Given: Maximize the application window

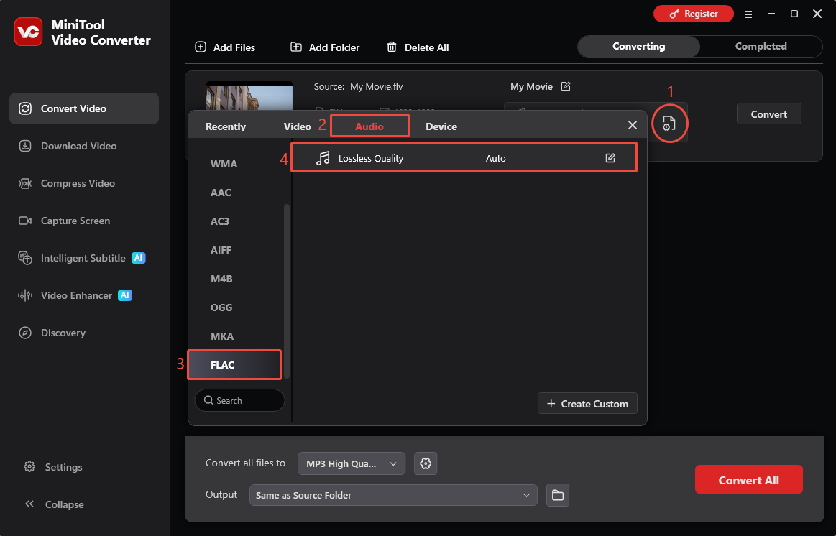Looking at the screenshot, I should tap(794, 14).
